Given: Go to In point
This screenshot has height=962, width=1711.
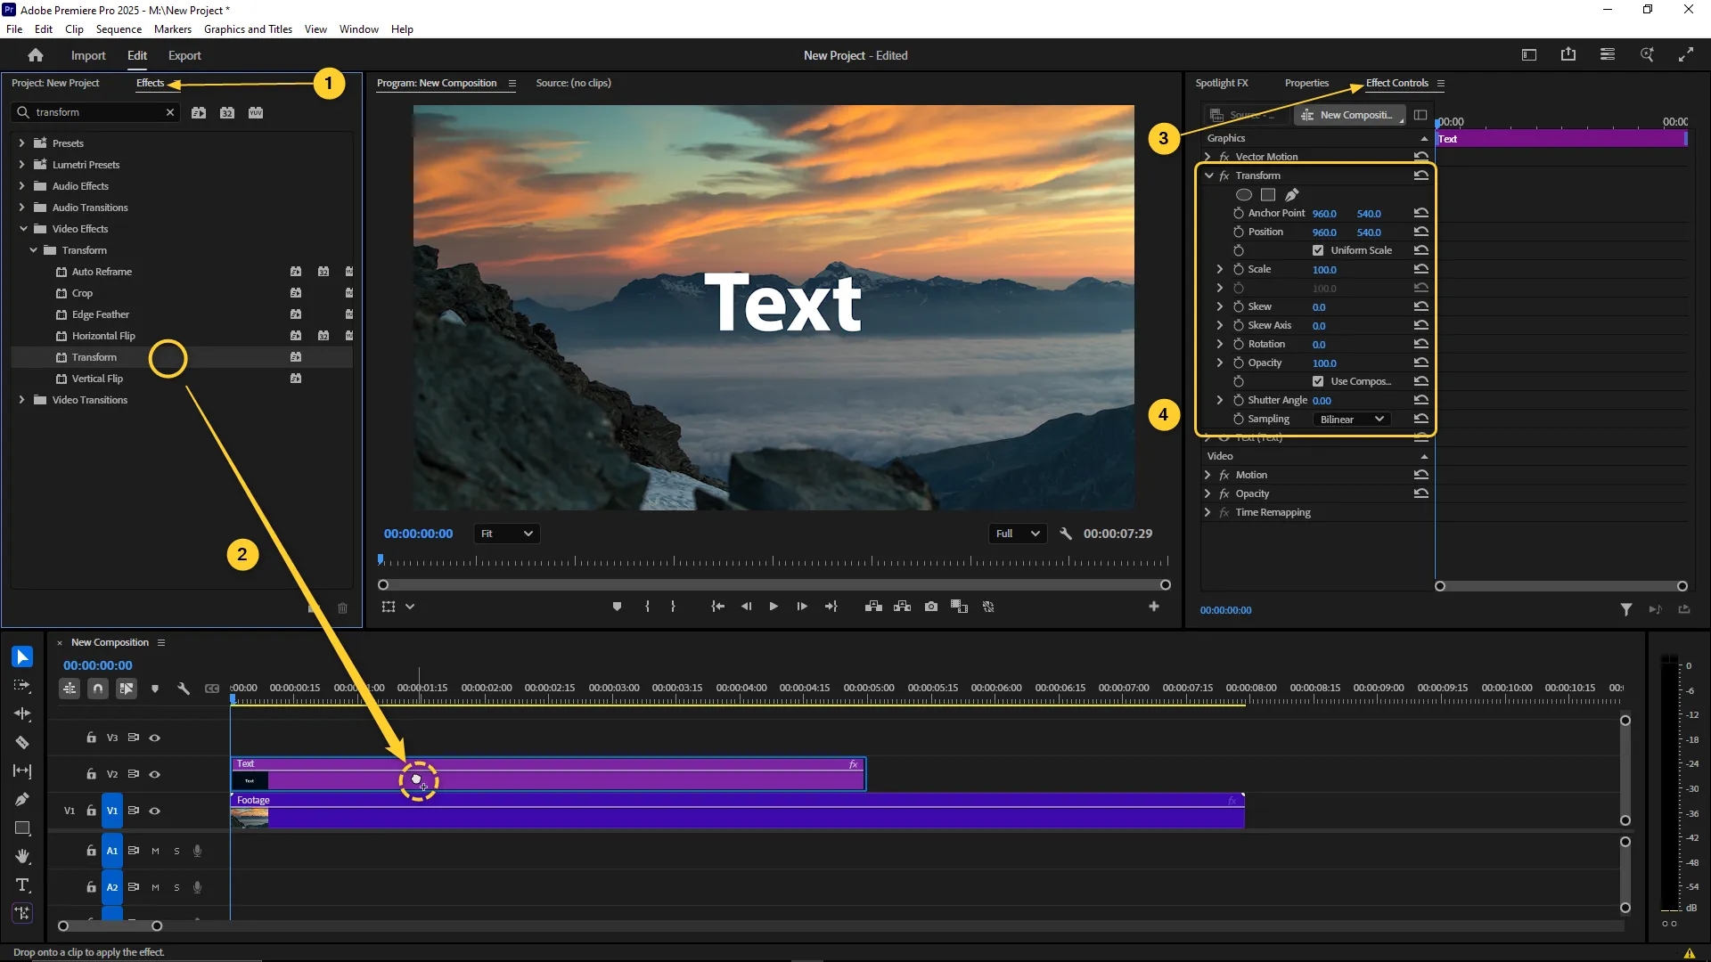Looking at the screenshot, I should coord(717,607).
